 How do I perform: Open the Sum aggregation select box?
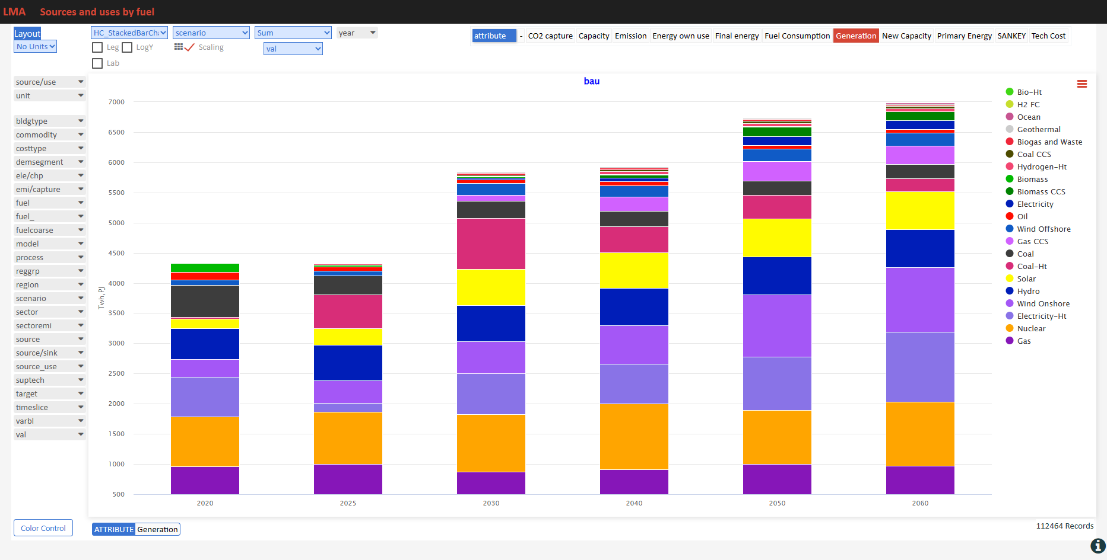(293, 33)
